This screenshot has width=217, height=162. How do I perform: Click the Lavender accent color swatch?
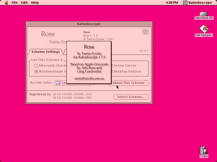[58, 83]
